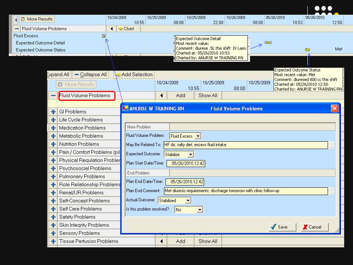
Task: Click the Plan End Comment field scrollbar
Action: (x=331, y=191)
